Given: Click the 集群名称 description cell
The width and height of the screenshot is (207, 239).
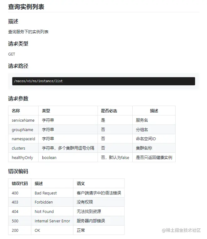Looking at the screenshot, I should 144,148.
